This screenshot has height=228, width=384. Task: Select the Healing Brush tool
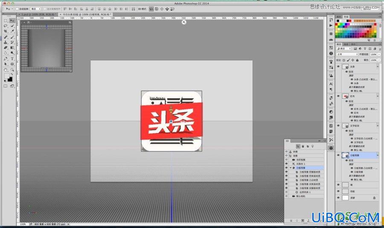[6, 37]
